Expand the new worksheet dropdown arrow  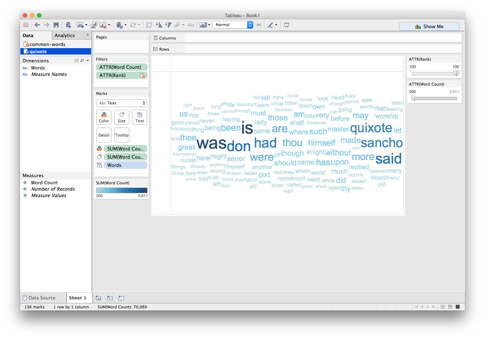click(x=86, y=25)
